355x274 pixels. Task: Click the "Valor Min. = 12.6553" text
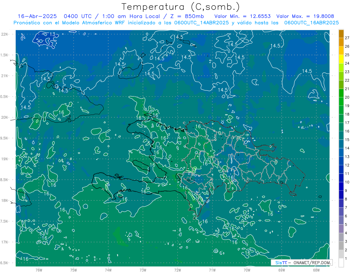pyautogui.click(x=243, y=16)
